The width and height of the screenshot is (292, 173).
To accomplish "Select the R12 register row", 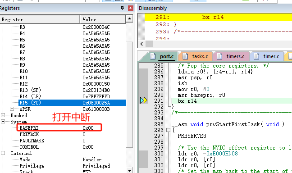I will pyautogui.click(x=72, y=84).
